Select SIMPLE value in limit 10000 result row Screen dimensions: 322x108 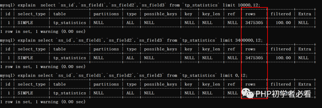[25, 22]
